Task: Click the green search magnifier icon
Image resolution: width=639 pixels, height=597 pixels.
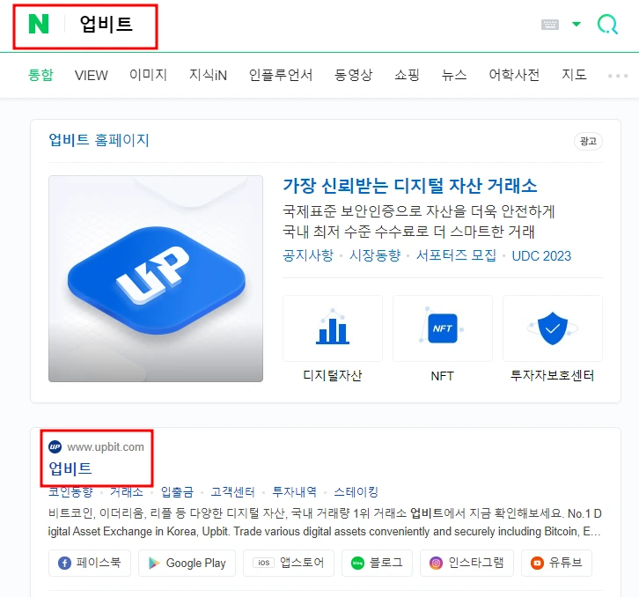Action: tap(607, 24)
